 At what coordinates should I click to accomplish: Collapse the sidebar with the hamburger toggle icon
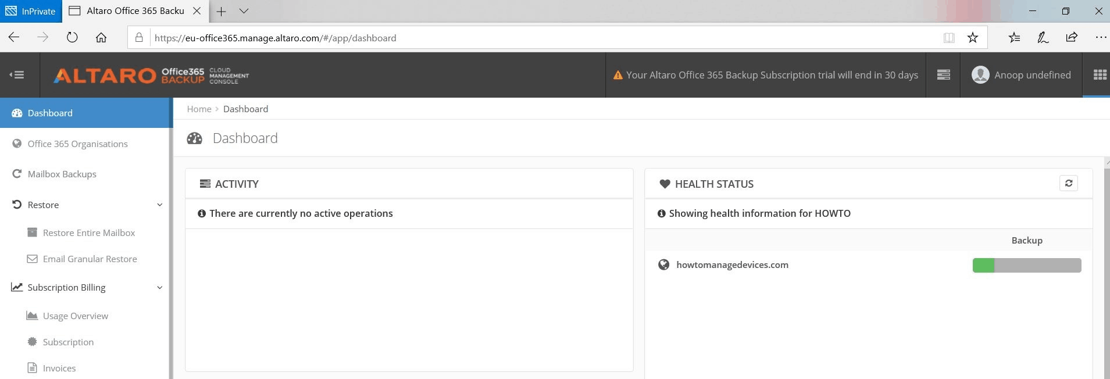pos(17,74)
